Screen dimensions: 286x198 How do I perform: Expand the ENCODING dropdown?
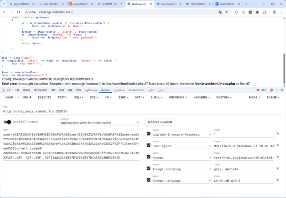click(178, 97)
